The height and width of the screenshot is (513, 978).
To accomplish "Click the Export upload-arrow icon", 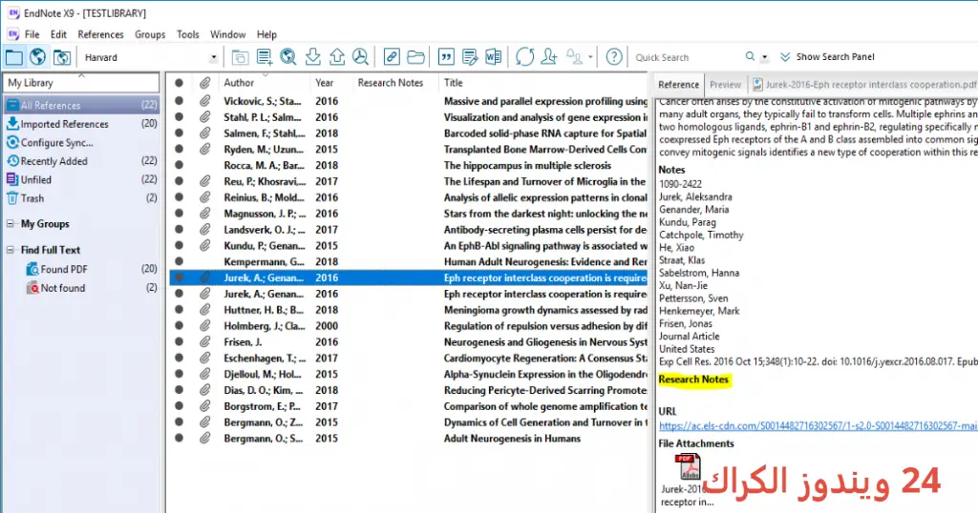I will point(337,57).
